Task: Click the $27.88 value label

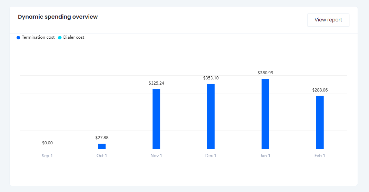Action: pyautogui.click(x=102, y=137)
